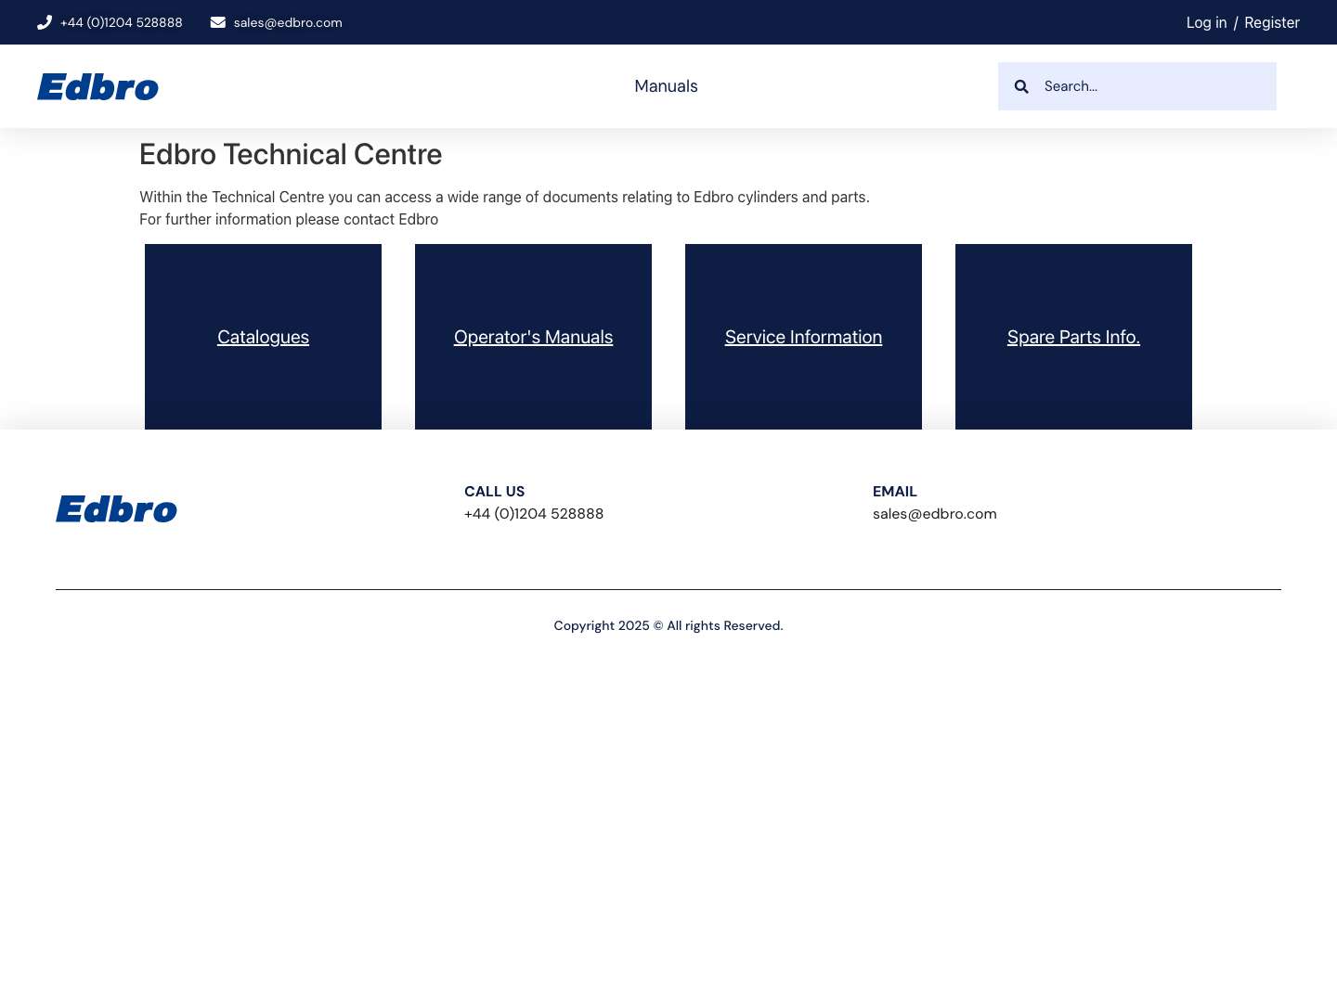The width and height of the screenshot is (1337, 1002).
Task: Click the Copyright 2025 footer text
Action: (x=668, y=625)
